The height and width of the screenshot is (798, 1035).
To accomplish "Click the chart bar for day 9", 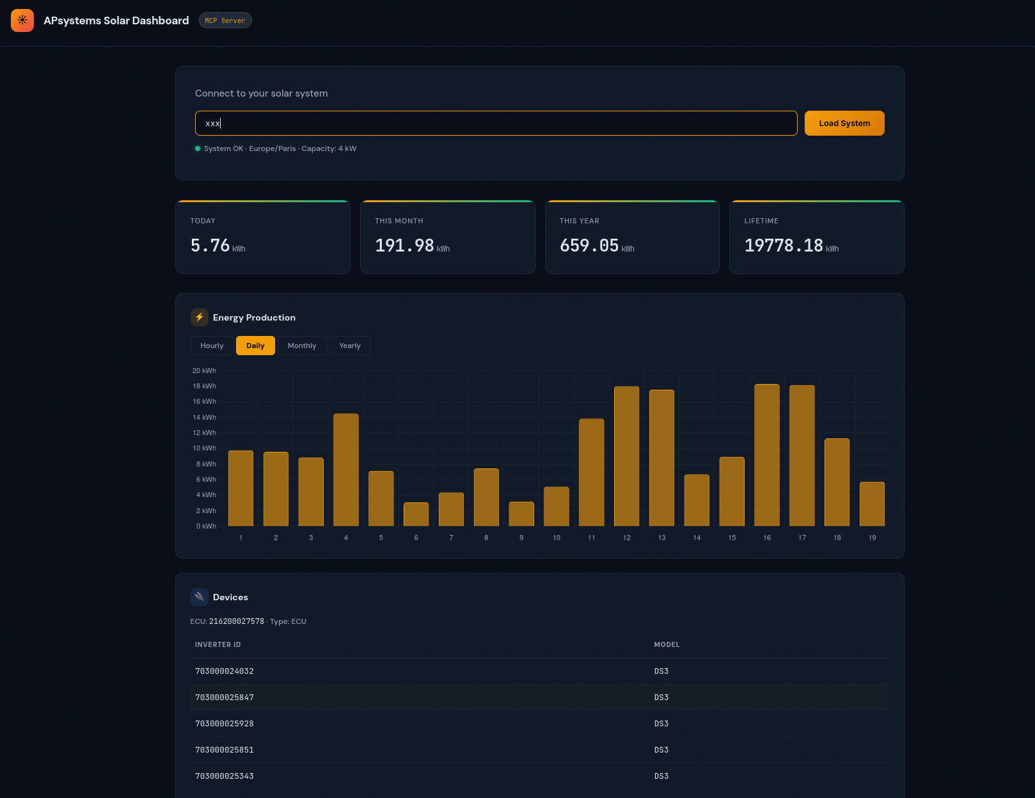I will coord(521,514).
